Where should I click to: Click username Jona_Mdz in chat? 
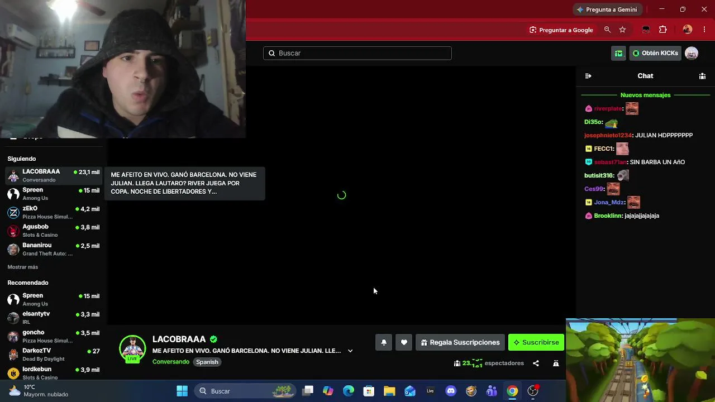[609, 202]
